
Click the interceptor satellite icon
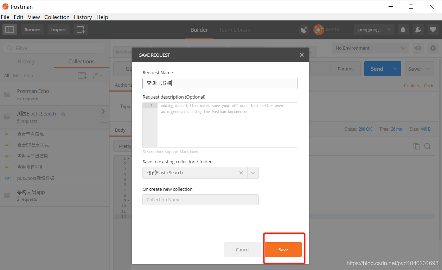pyautogui.click(x=304, y=30)
